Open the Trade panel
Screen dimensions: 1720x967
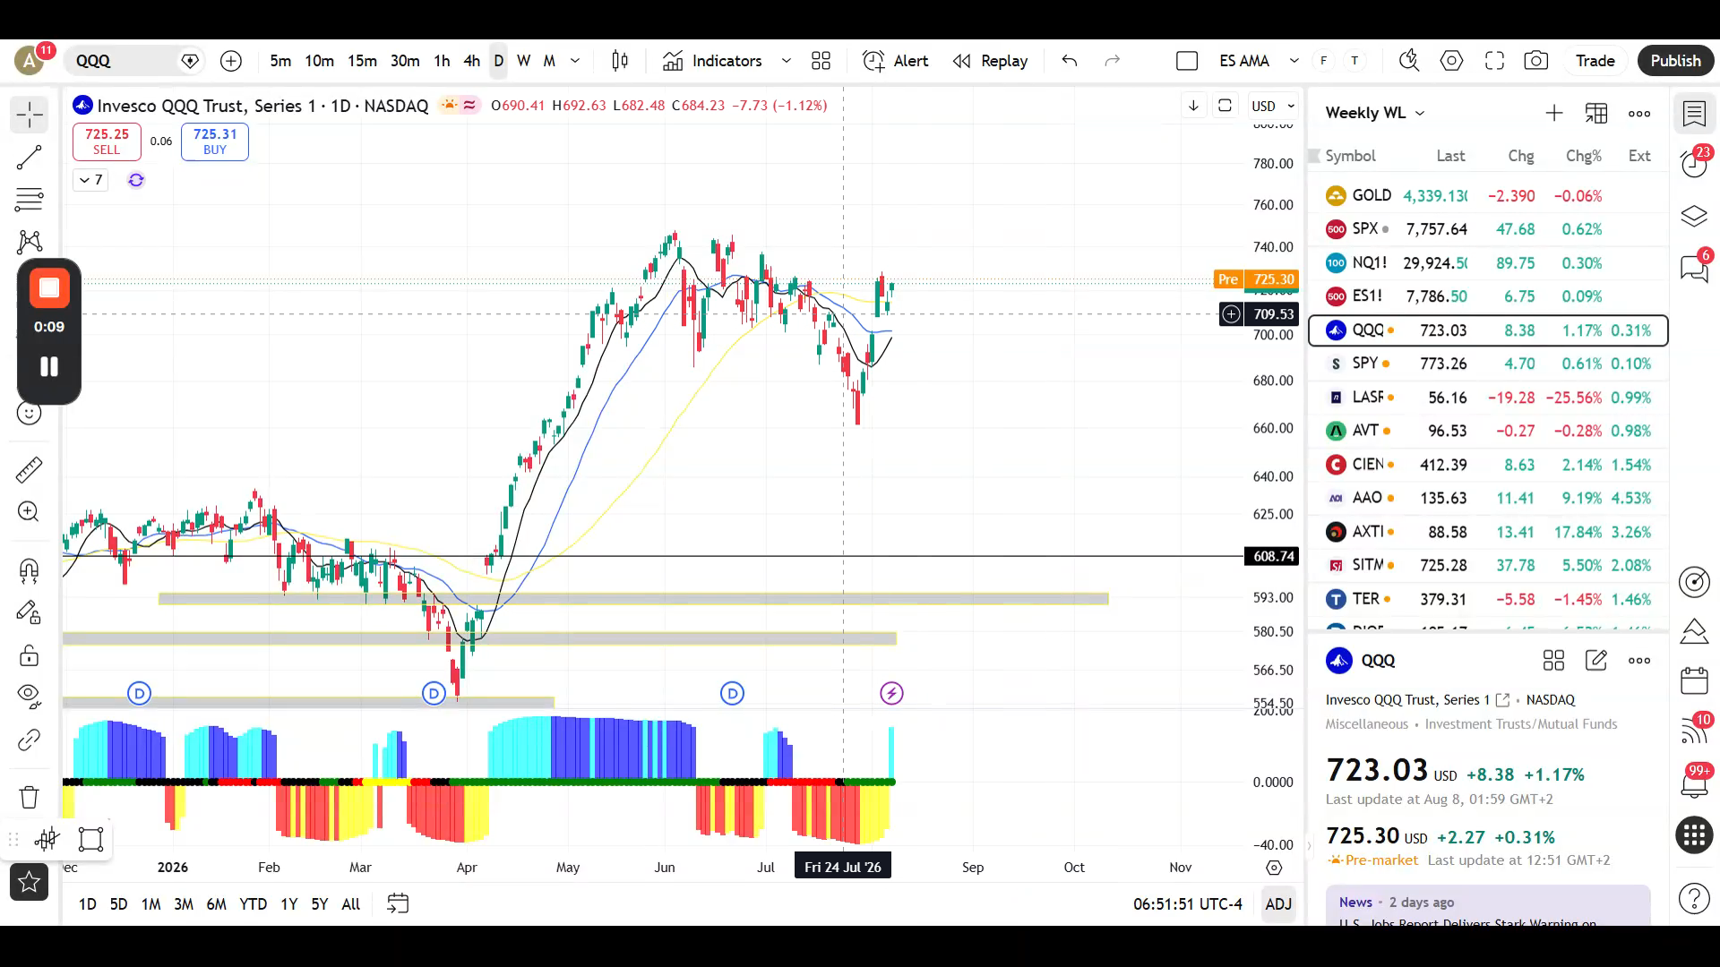tap(1595, 61)
